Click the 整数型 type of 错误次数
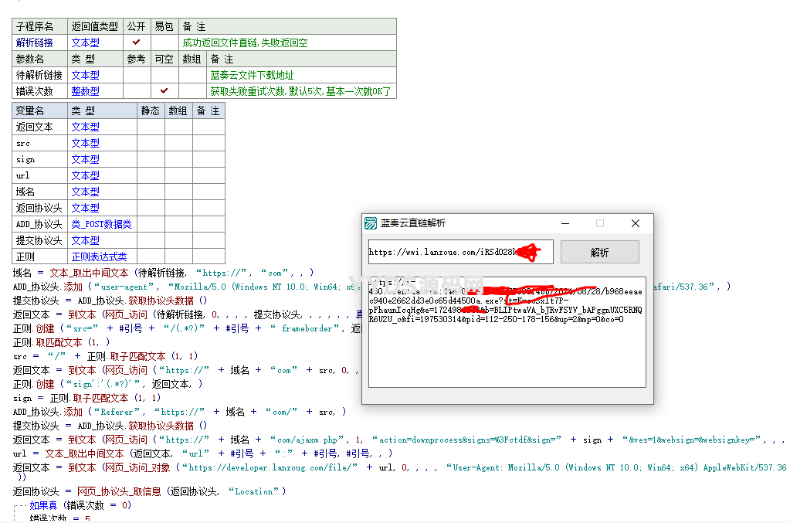Image resolution: width=790 pixels, height=523 pixels. [85, 91]
